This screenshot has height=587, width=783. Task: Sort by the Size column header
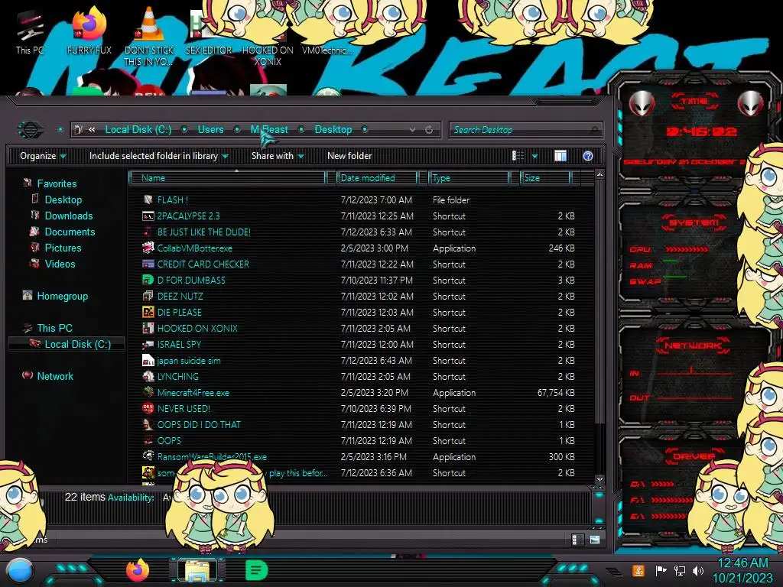pos(545,177)
